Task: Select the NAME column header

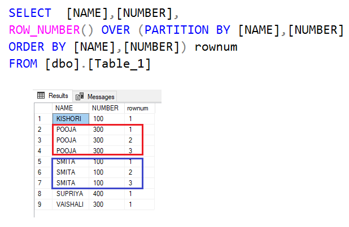Action: [71, 108]
